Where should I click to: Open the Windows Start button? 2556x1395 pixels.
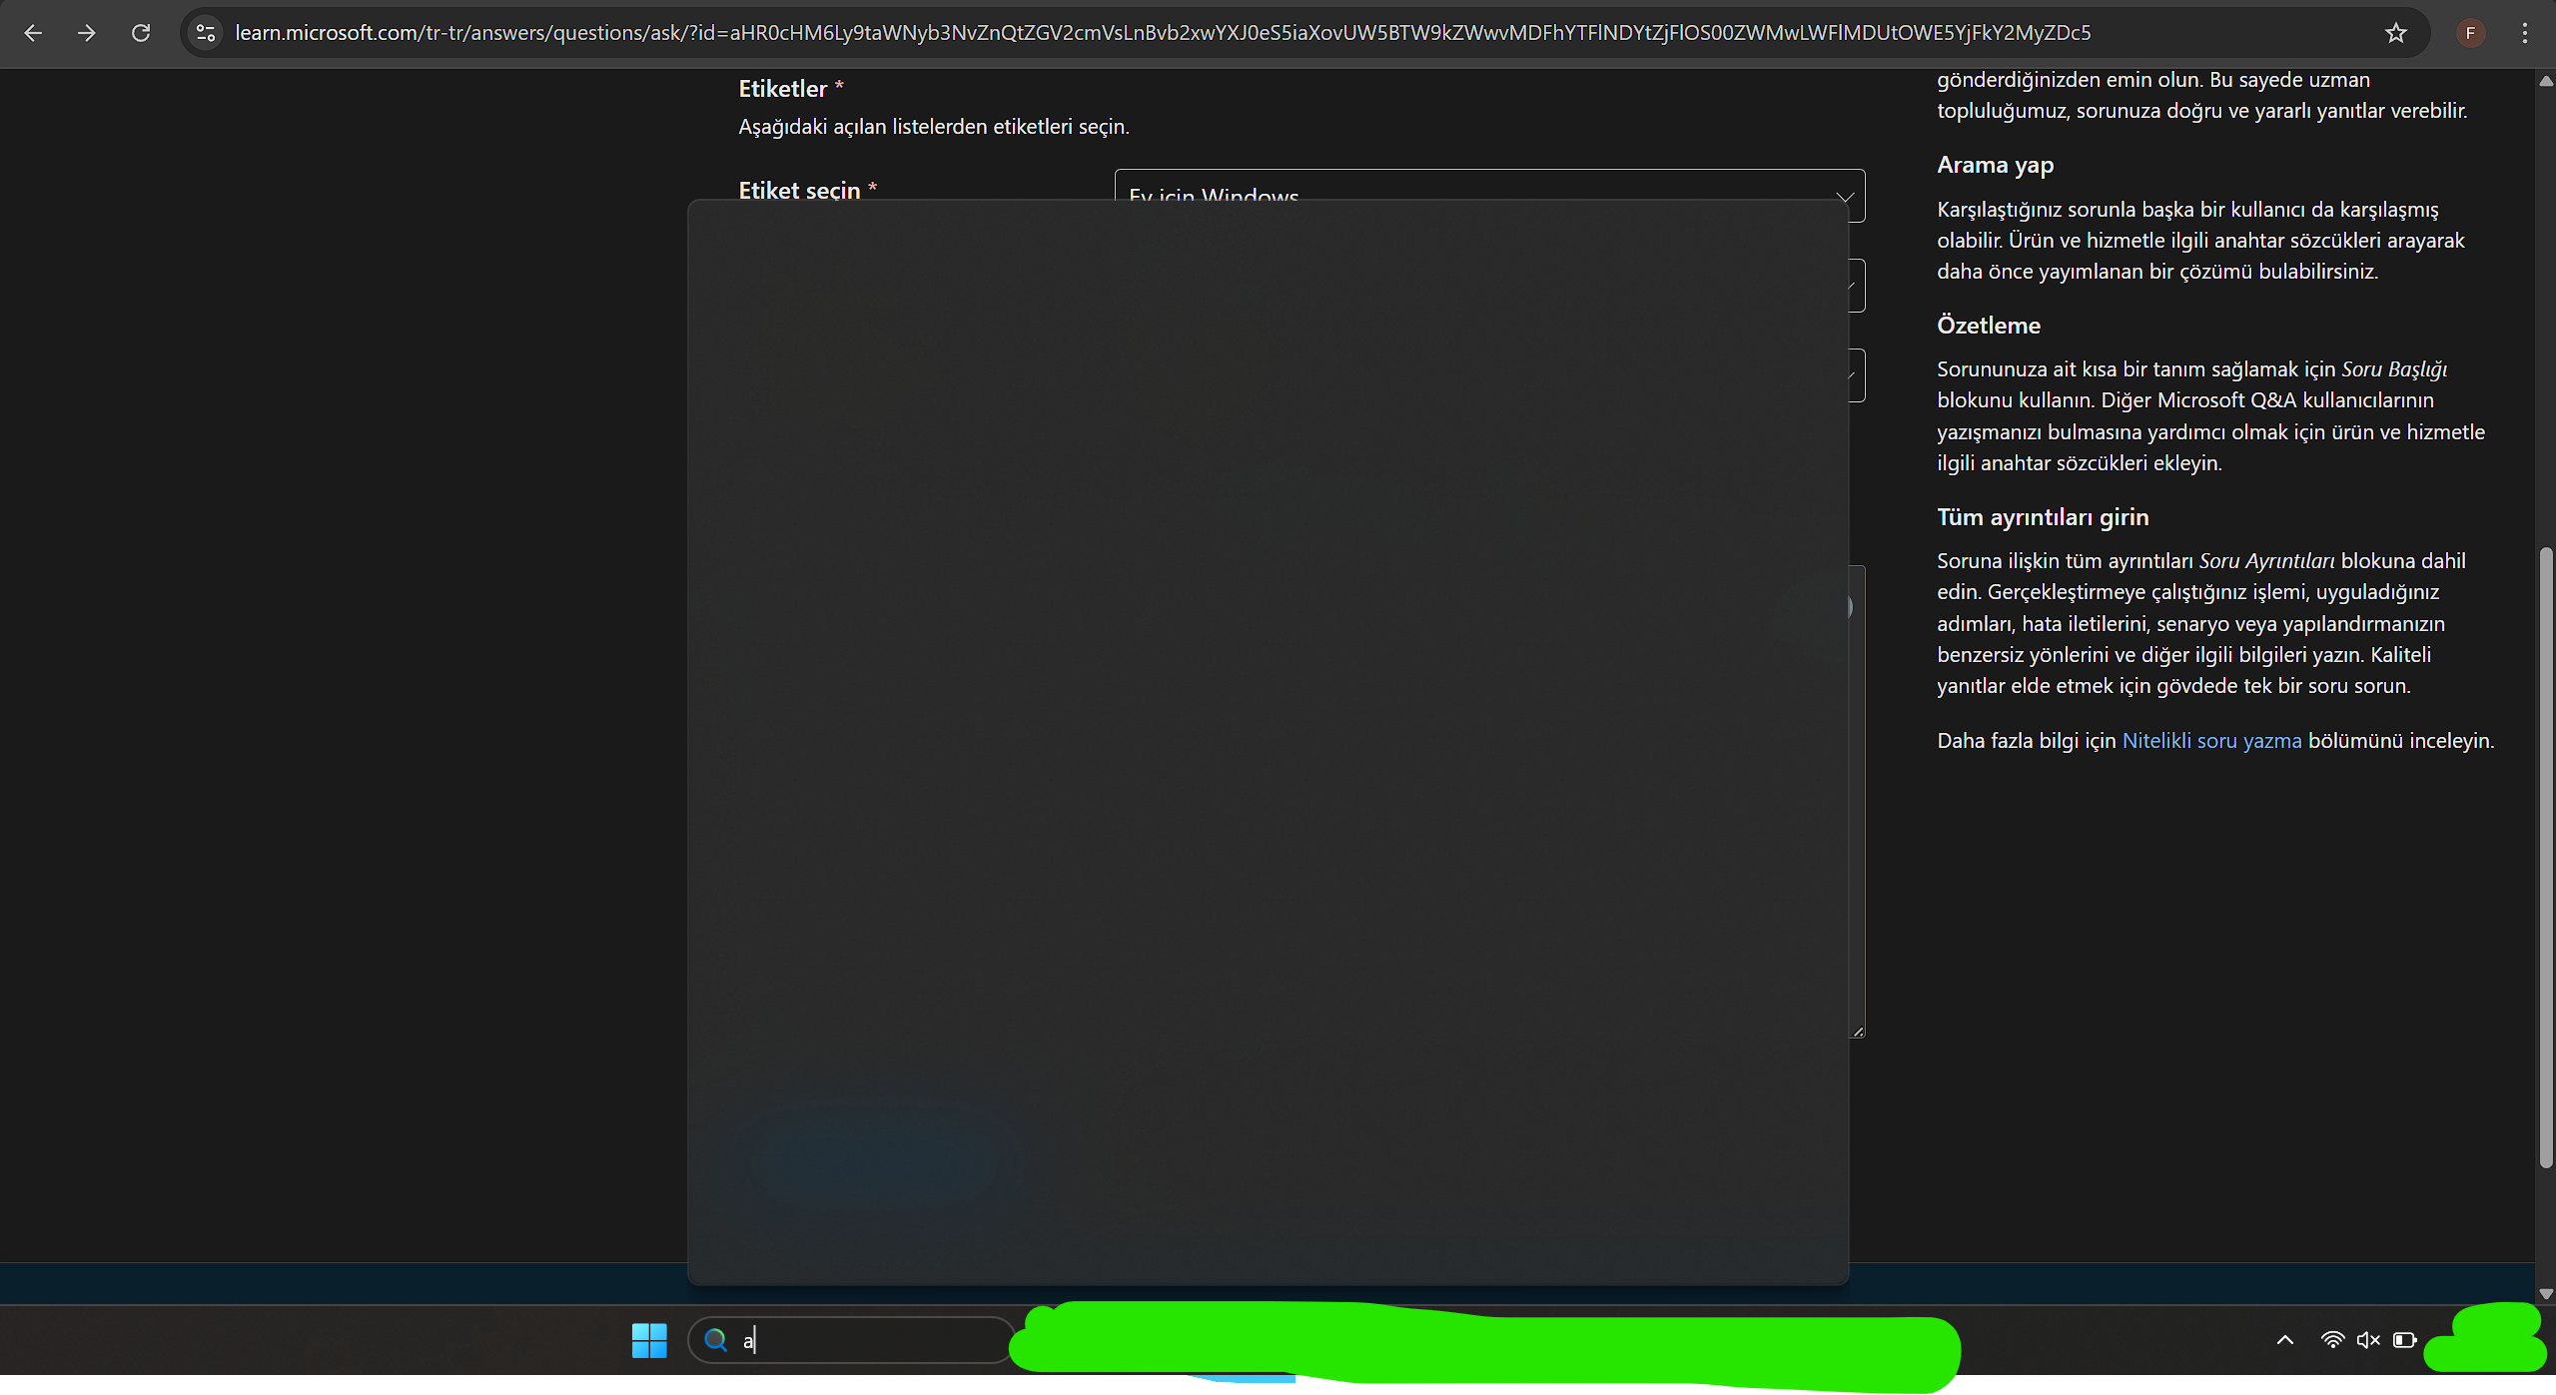coord(649,1340)
